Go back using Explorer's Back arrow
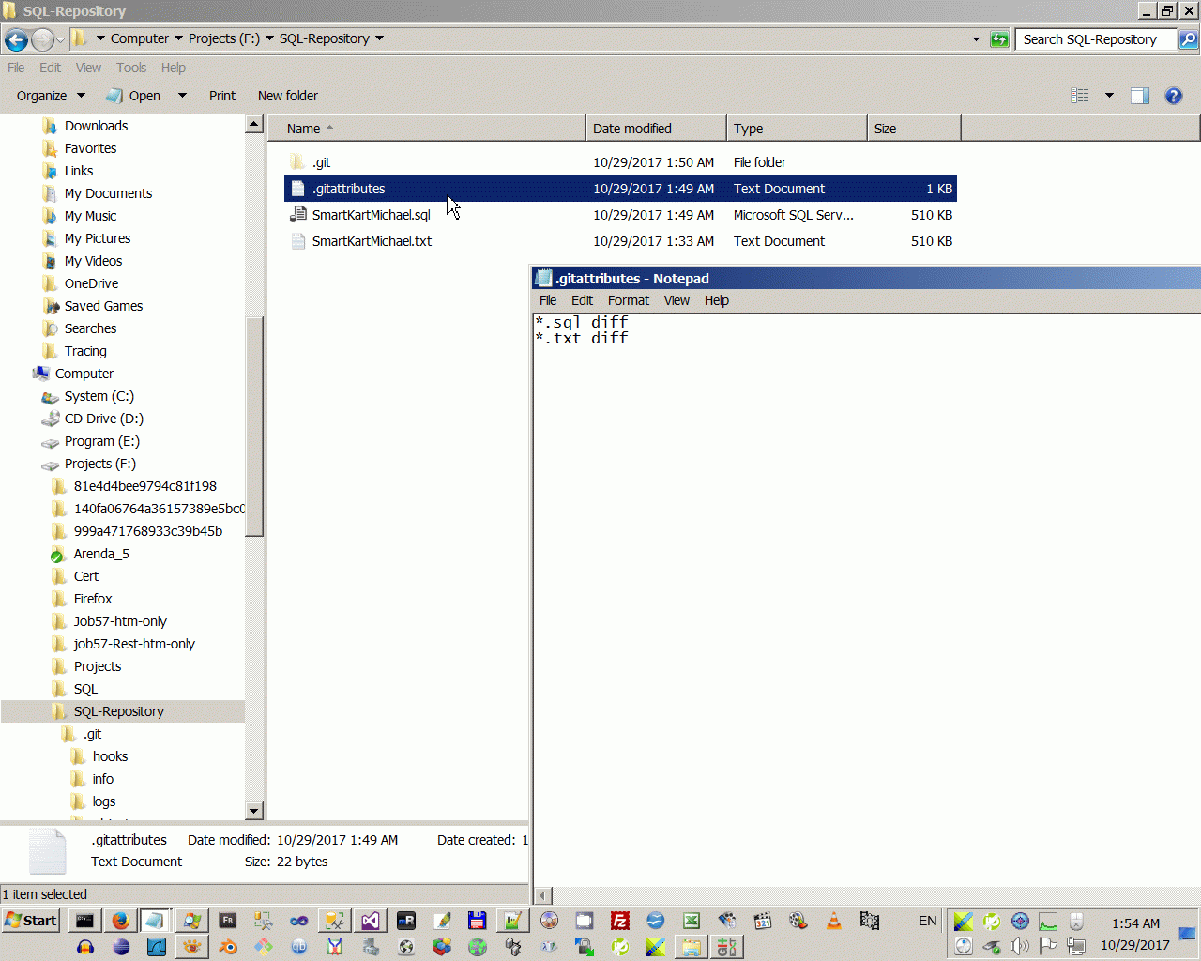Image resolution: width=1201 pixels, height=961 pixels. tap(16, 39)
